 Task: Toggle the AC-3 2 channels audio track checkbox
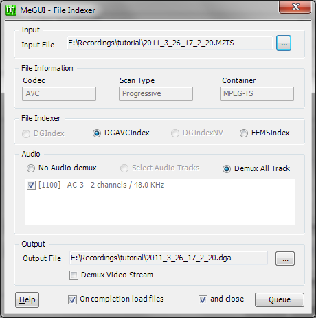[31, 185]
